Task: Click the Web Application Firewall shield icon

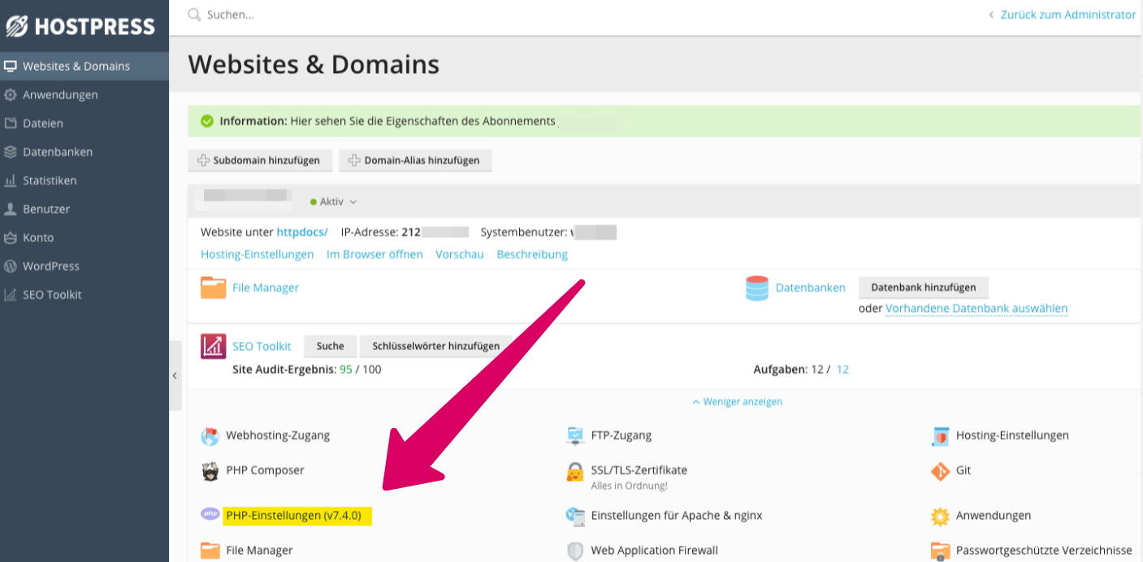Action: [x=575, y=551]
